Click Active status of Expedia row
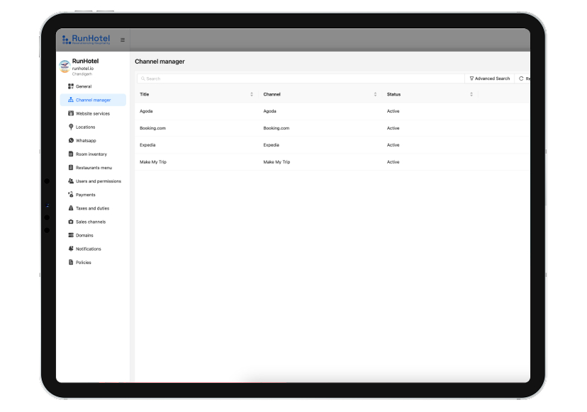Screen dimensions: 587x412 coord(393,144)
